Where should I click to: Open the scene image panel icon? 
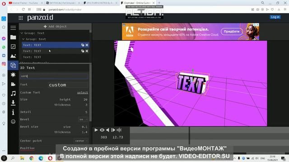[x=13, y=56]
